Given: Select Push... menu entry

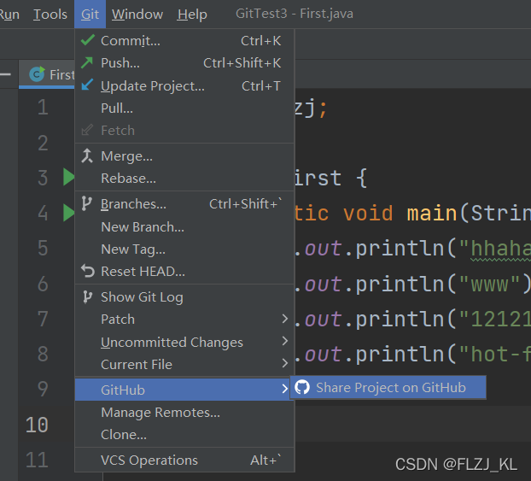Looking at the screenshot, I should click(184, 63).
